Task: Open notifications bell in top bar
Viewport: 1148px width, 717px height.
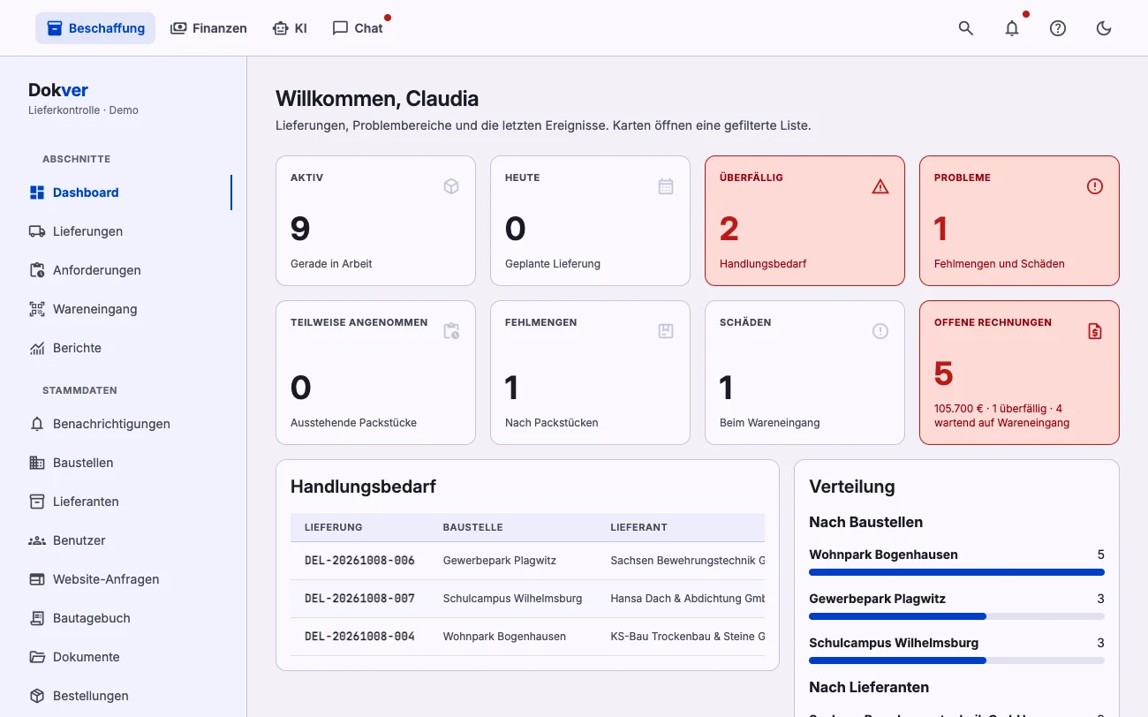Action: point(1012,28)
